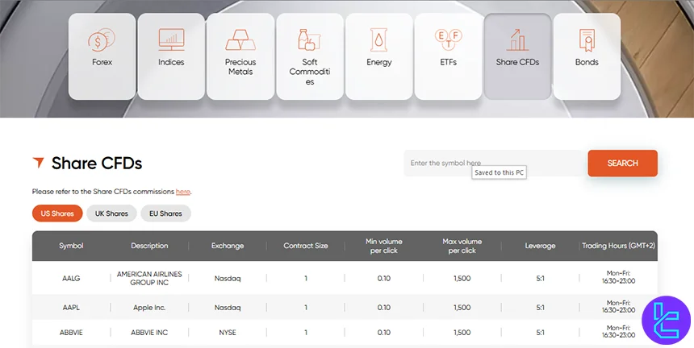Click the Description column header

149,246
